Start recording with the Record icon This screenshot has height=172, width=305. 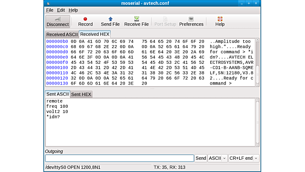[85, 19]
